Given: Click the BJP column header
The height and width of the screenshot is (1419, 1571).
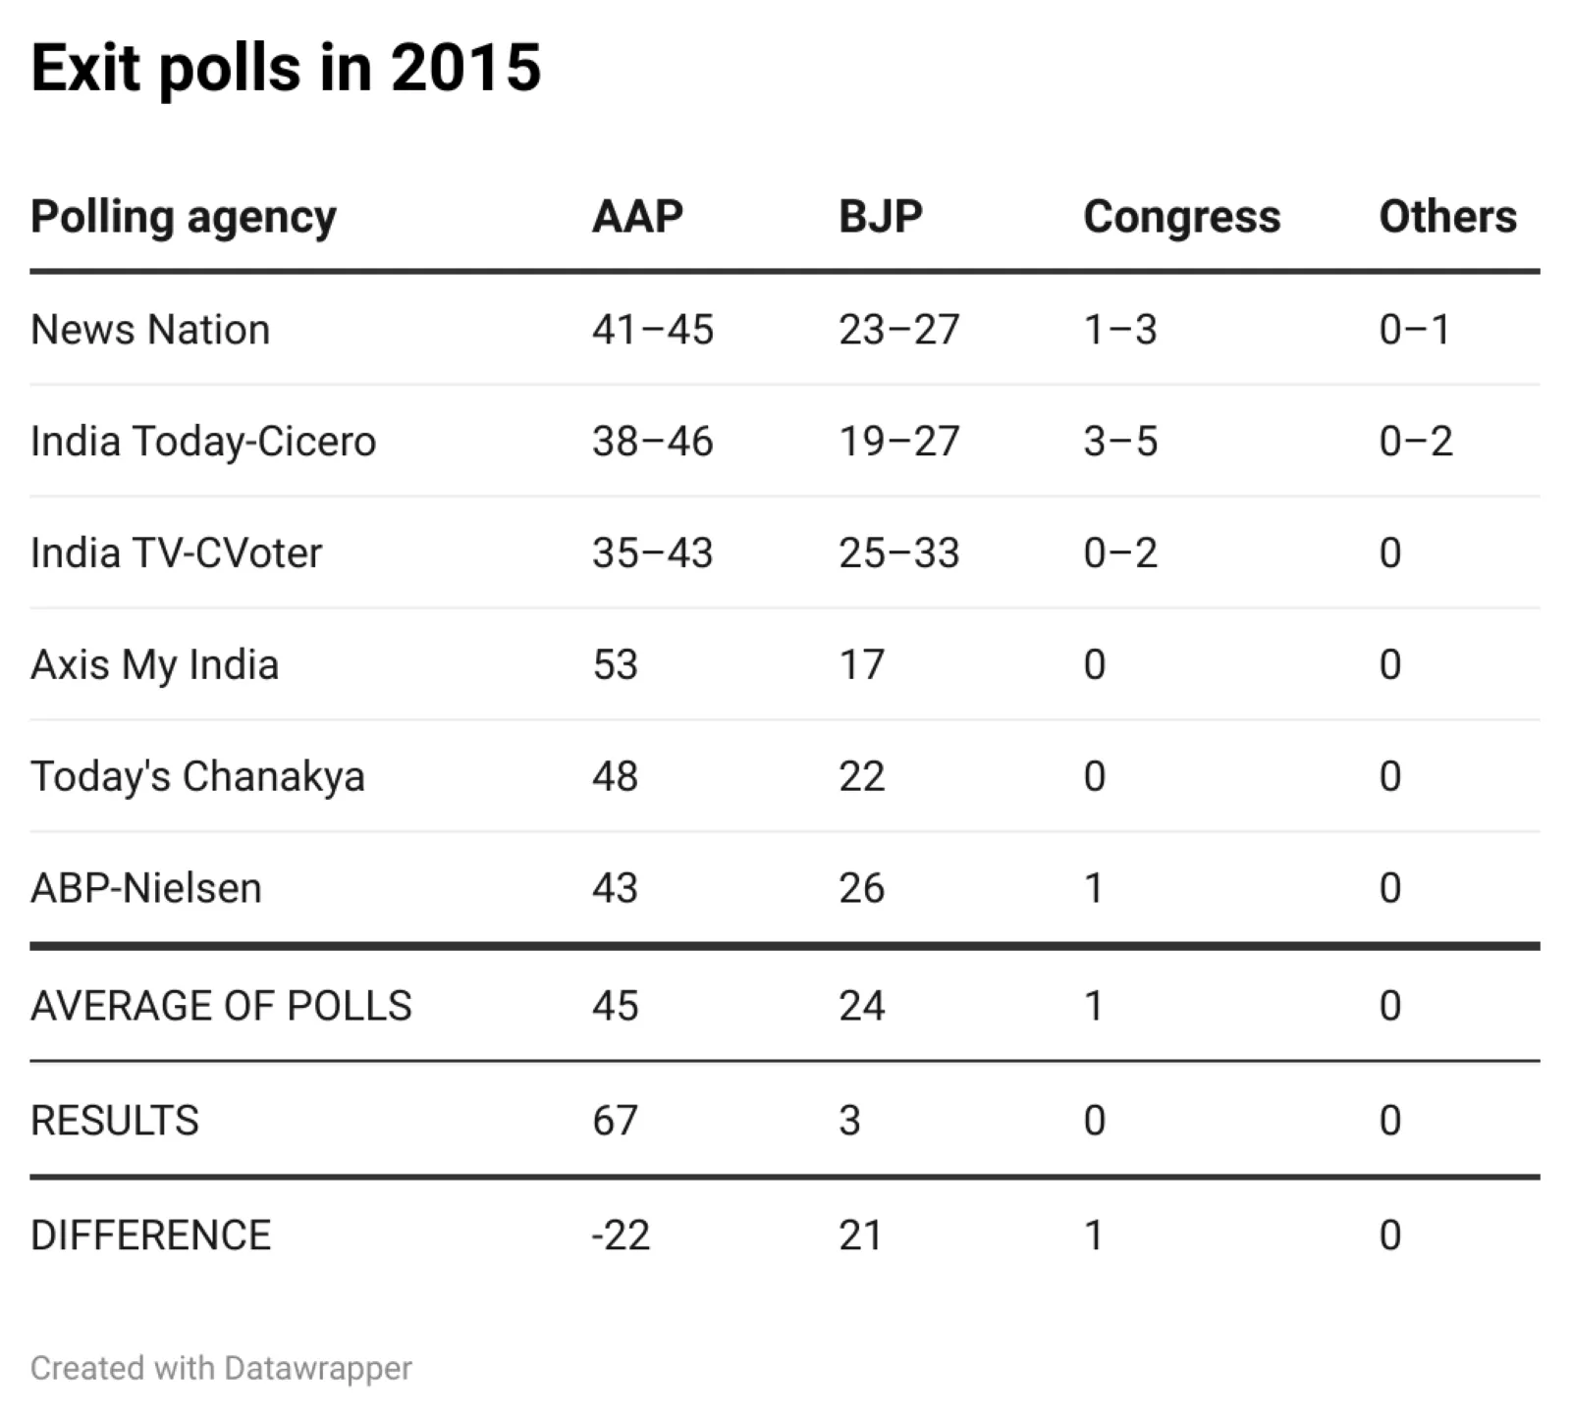Looking at the screenshot, I should (x=881, y=217).
